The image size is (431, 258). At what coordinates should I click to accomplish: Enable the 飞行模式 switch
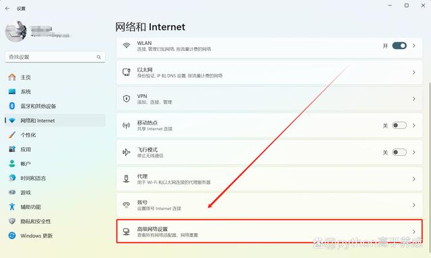pyautogui.click(x=399, y=152)
